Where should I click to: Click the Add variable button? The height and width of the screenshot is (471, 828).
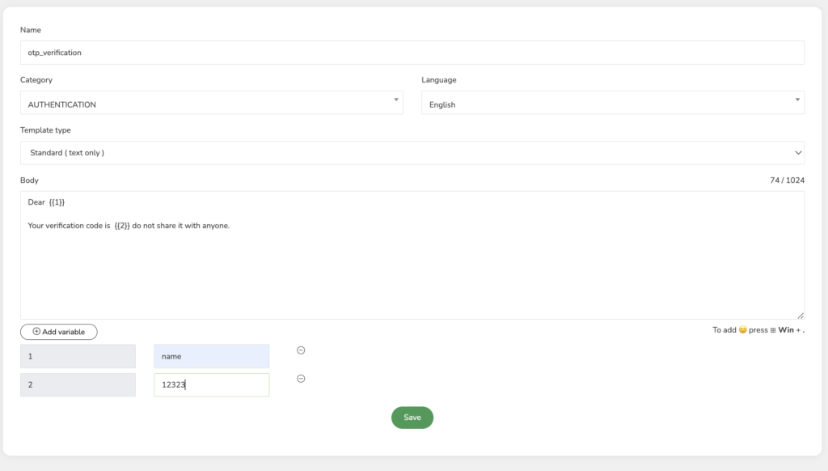tap(58, 332)
